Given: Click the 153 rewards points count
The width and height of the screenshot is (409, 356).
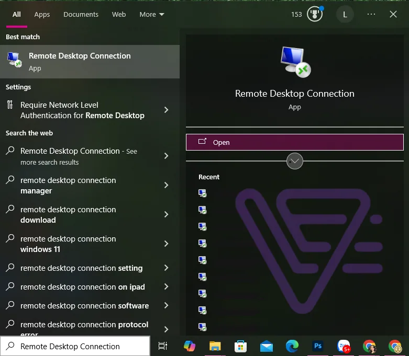Looking at the screenshot, I should tap(296, 14).
